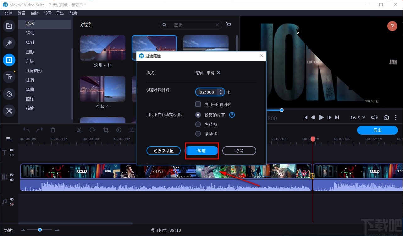Adjust the timeline zoom slider
Screen dimensions: 403x236
[40, 230]
